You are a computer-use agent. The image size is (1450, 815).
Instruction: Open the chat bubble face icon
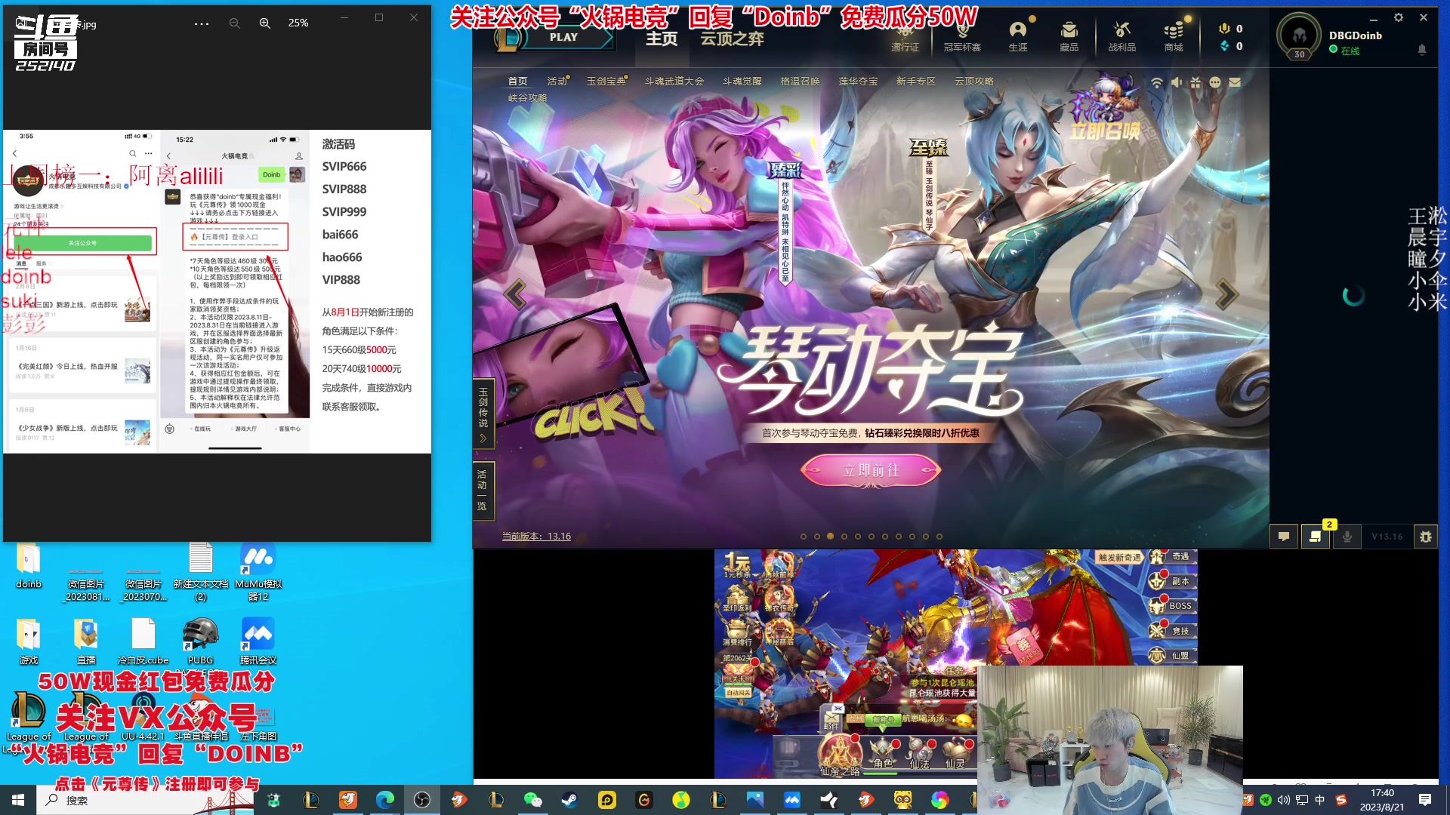[1214, 82]
